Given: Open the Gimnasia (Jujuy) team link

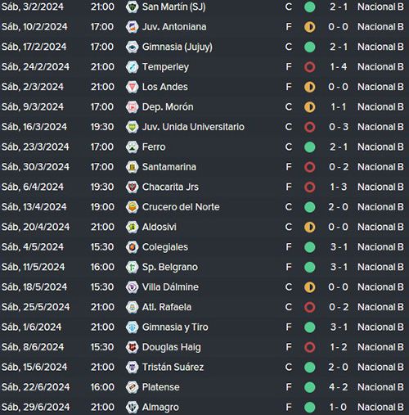Looking at the screenshot, I should coord(178,47).
